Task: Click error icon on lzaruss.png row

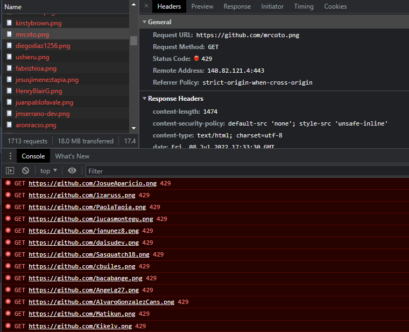Action: coord(8,195)
